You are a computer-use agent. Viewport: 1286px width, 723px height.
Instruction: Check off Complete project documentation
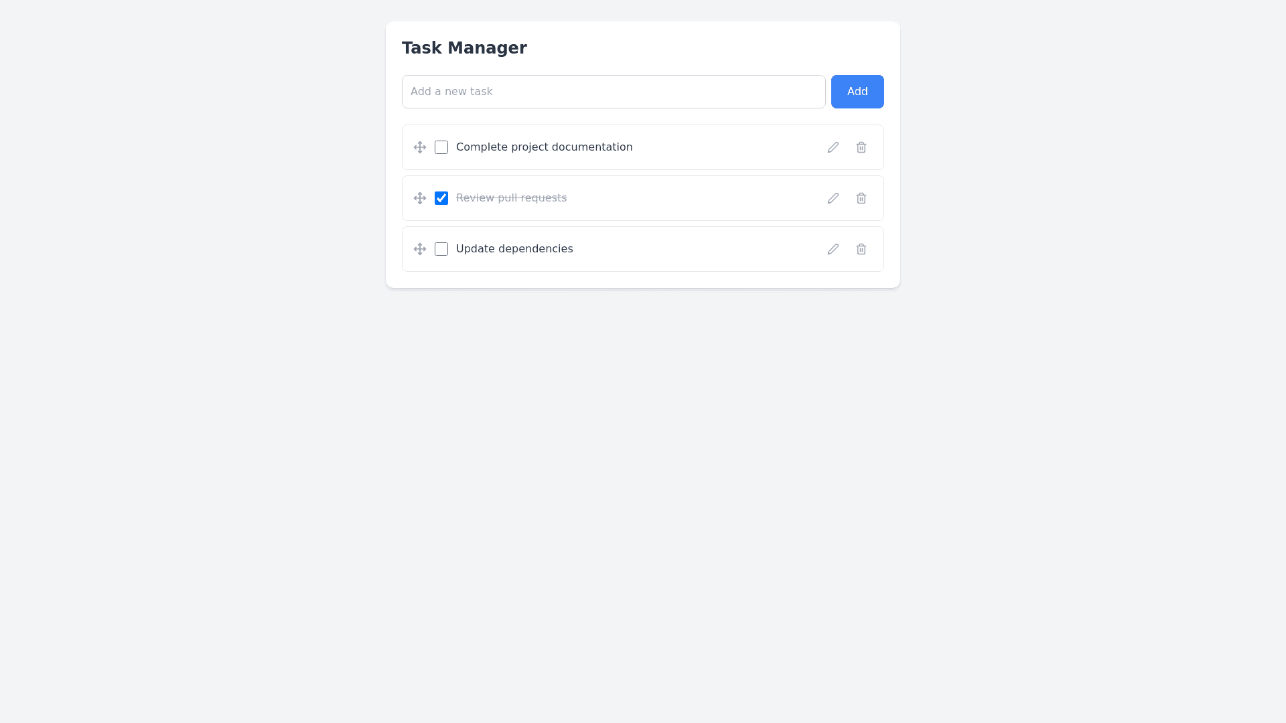pos(441,147)
